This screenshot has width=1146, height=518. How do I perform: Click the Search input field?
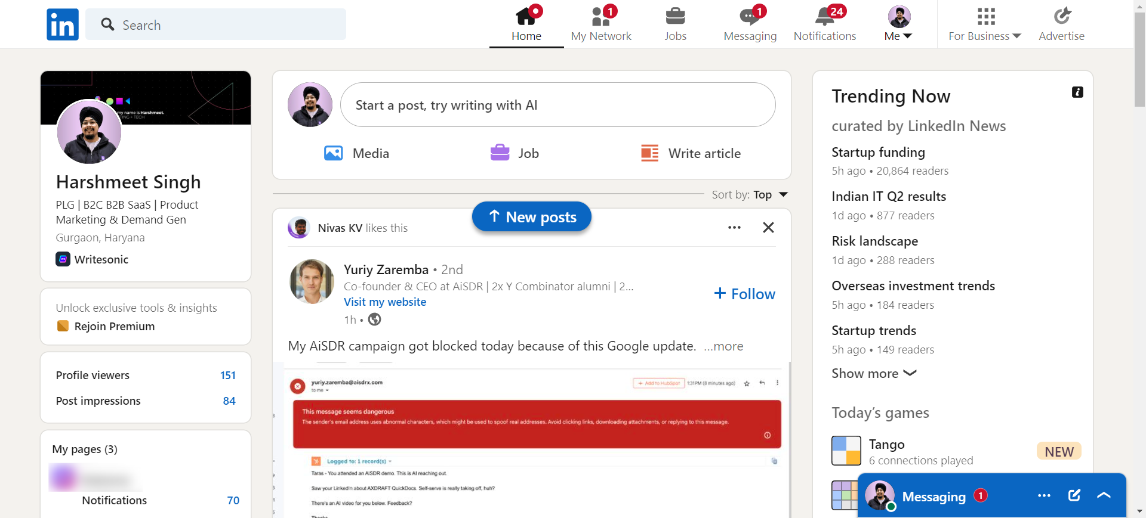pos(215,24)
